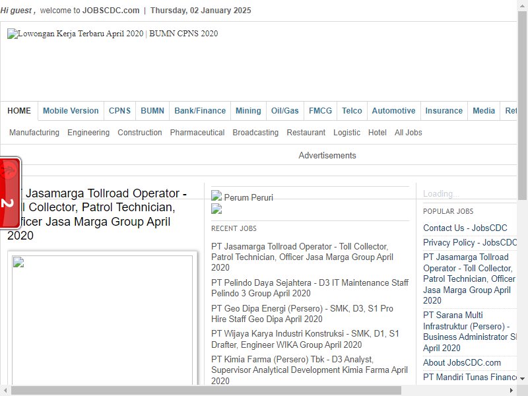This screenshot has width=528, height=396.
Task: Open recent job PT Jasamarga Tollroad Operator
Action: point(302,257)
